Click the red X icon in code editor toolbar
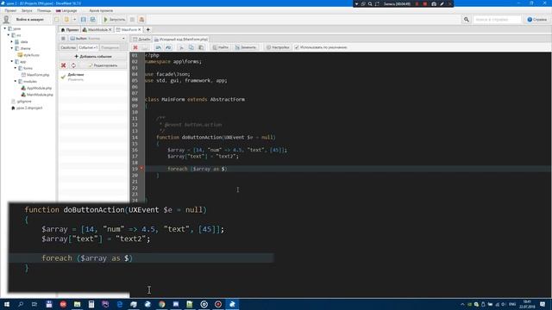 click(135, 47)
